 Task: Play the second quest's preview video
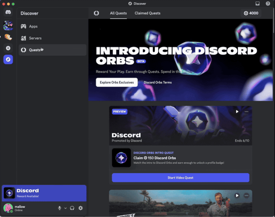pyautogui.click(x=237, y=196)
